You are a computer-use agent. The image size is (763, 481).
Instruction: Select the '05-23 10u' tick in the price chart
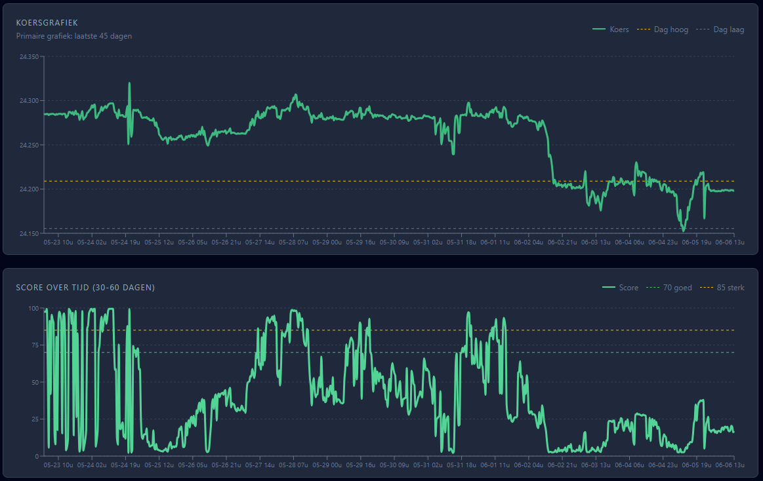58,242
